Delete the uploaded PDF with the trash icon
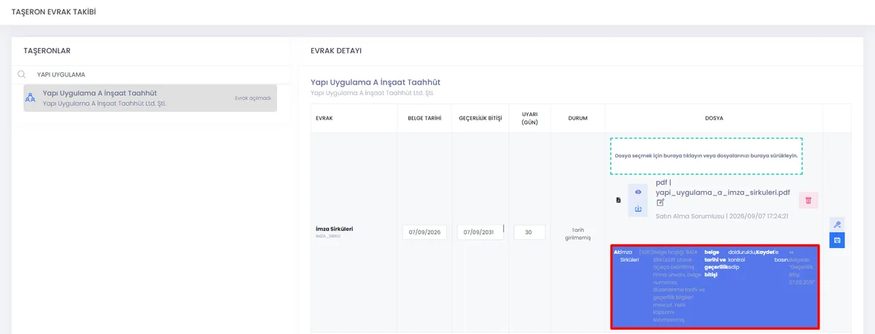This screenshot has width=875, height=334. (809, 201)
